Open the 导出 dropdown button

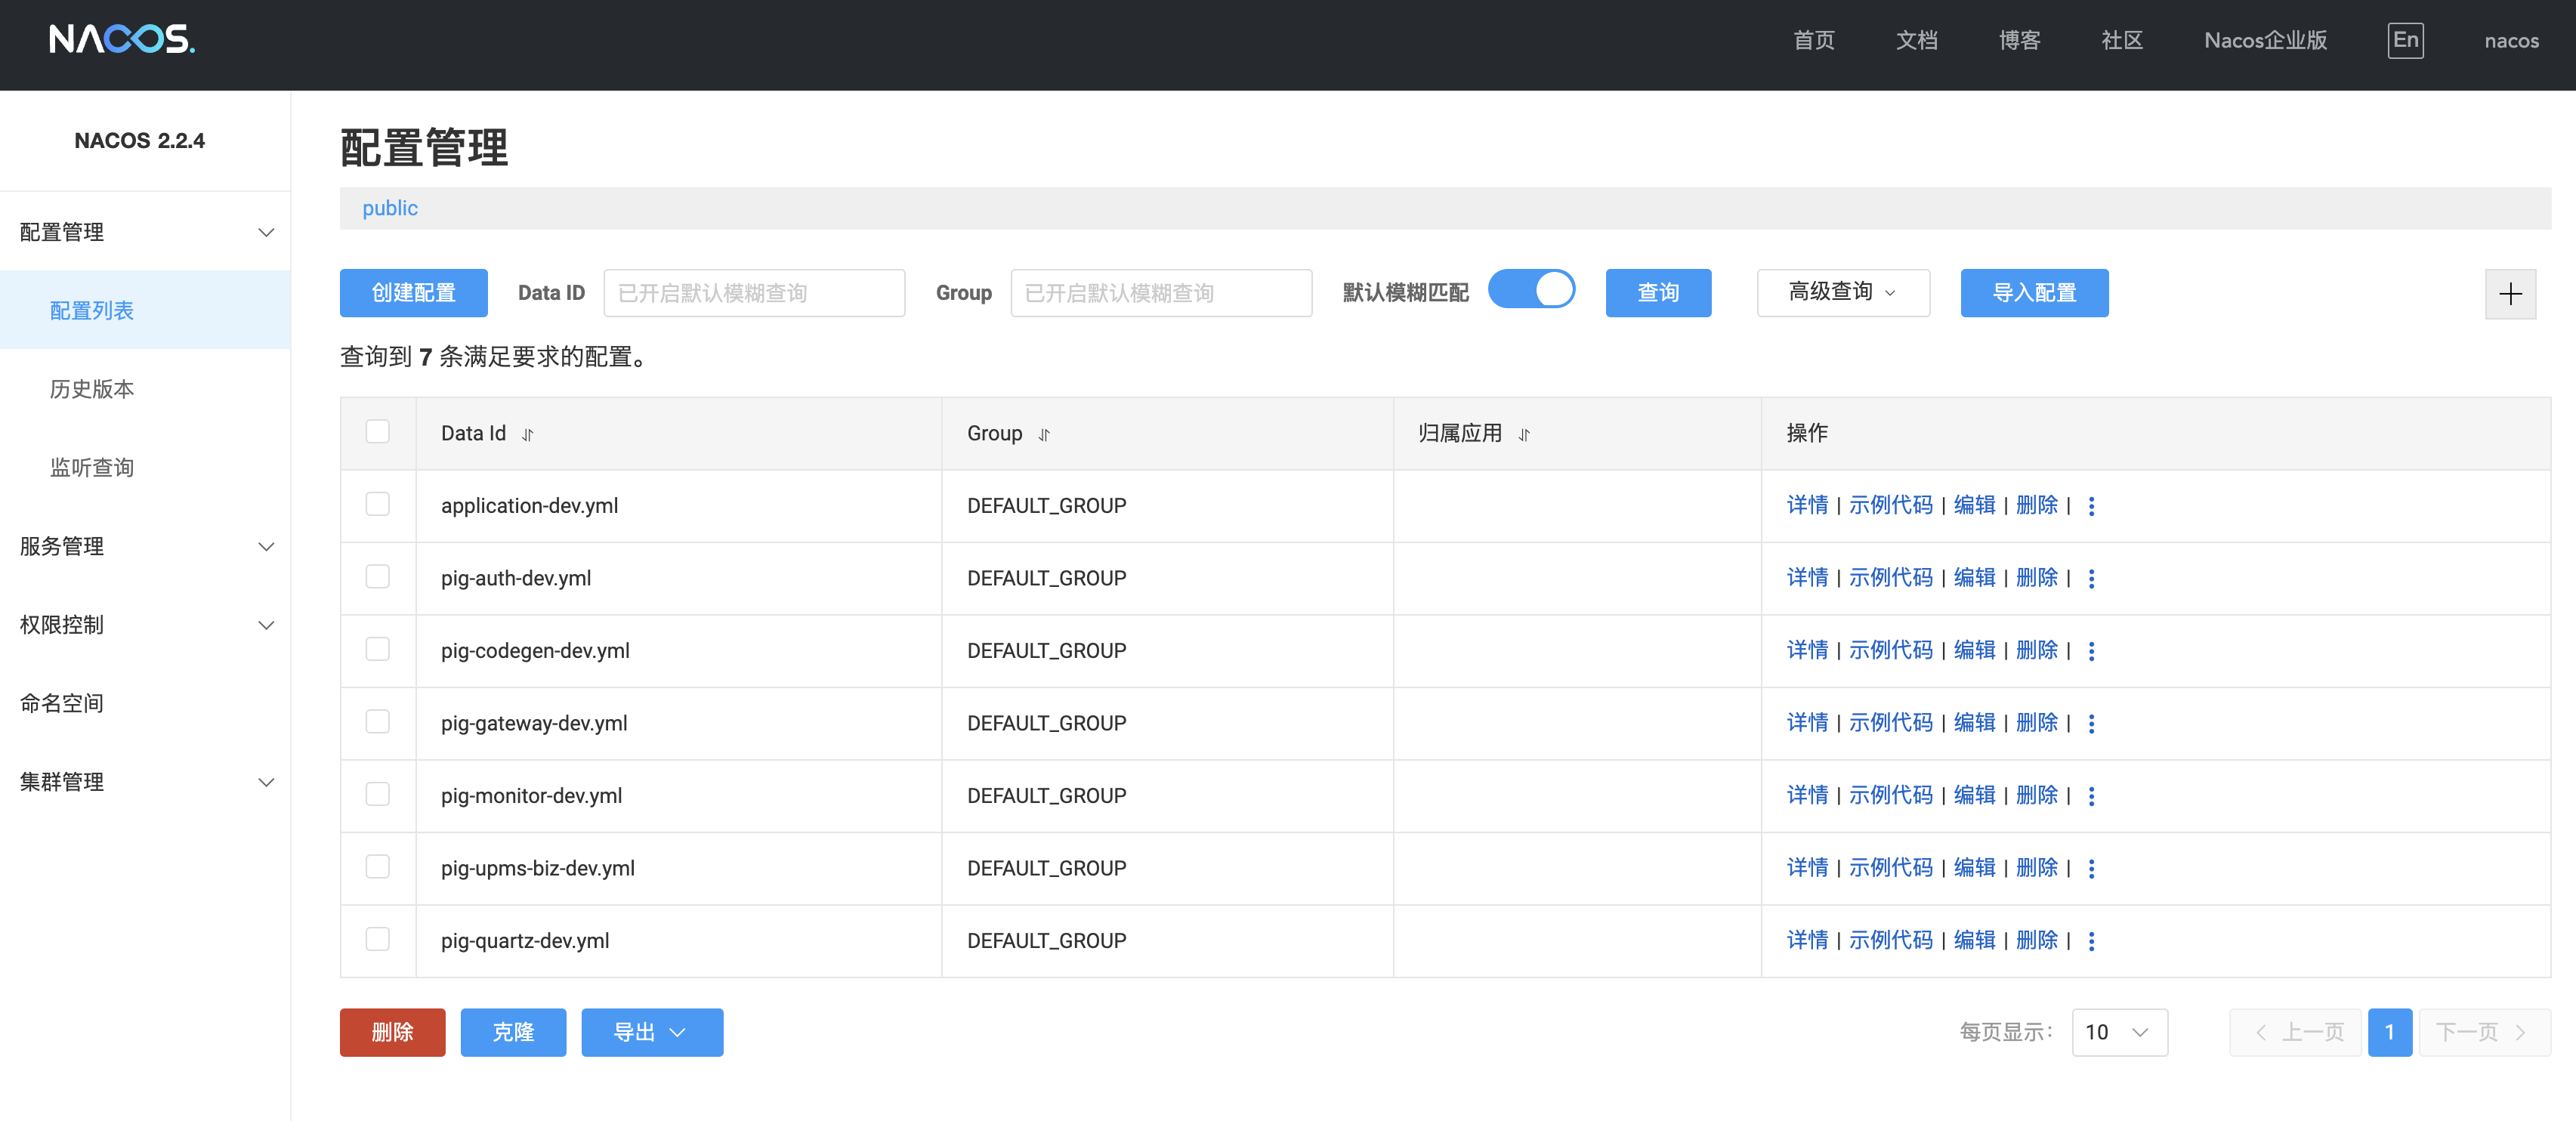tap(652, 1033)
